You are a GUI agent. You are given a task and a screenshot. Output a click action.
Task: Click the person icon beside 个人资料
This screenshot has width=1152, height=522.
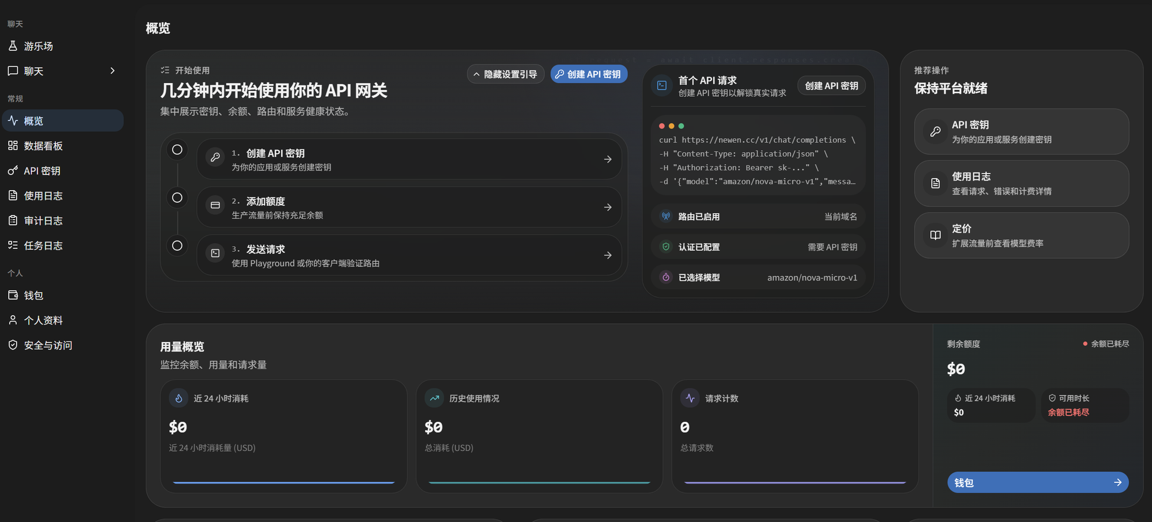pos(13,320)
